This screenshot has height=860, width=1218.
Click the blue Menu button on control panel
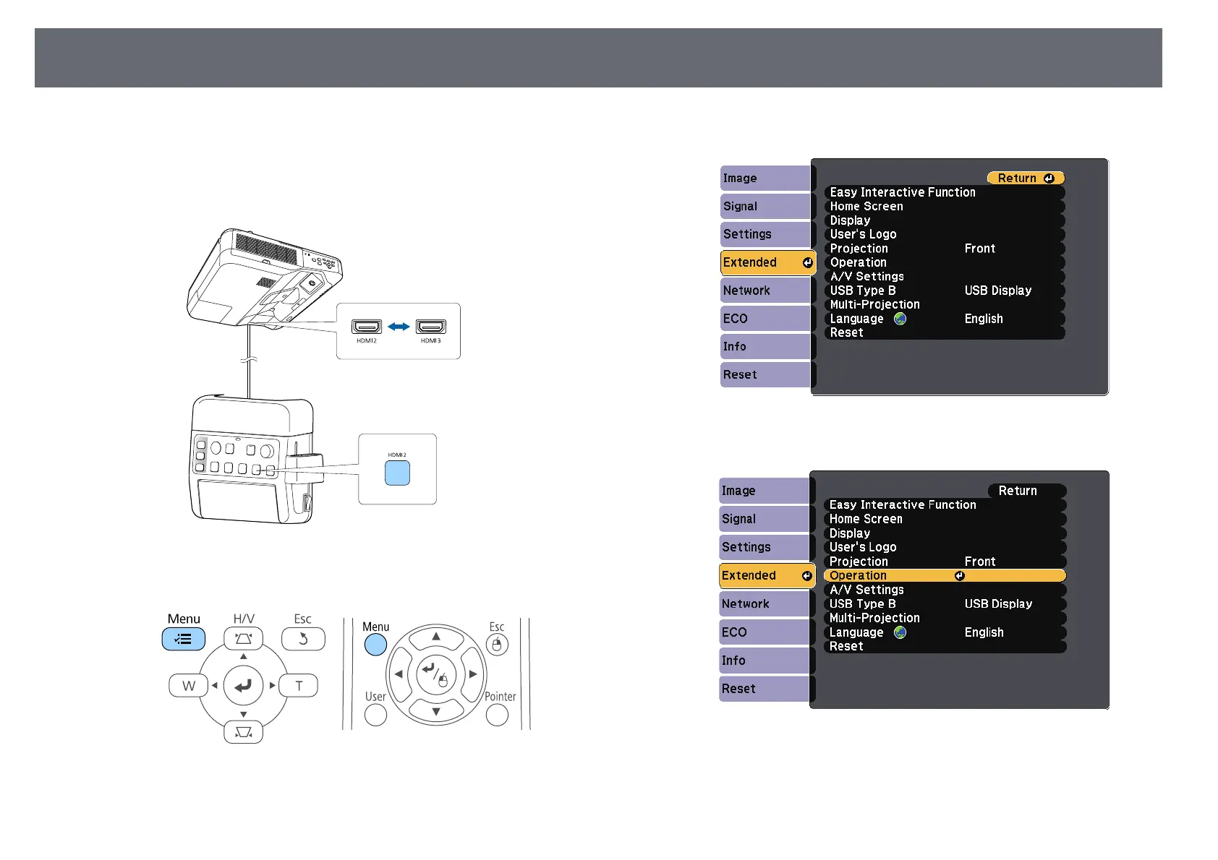(184, 639)
